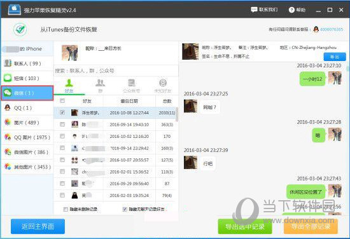Click the account owner avatar beside 昵称
This screenshot has width=350, height=239.
pos(69,53)
